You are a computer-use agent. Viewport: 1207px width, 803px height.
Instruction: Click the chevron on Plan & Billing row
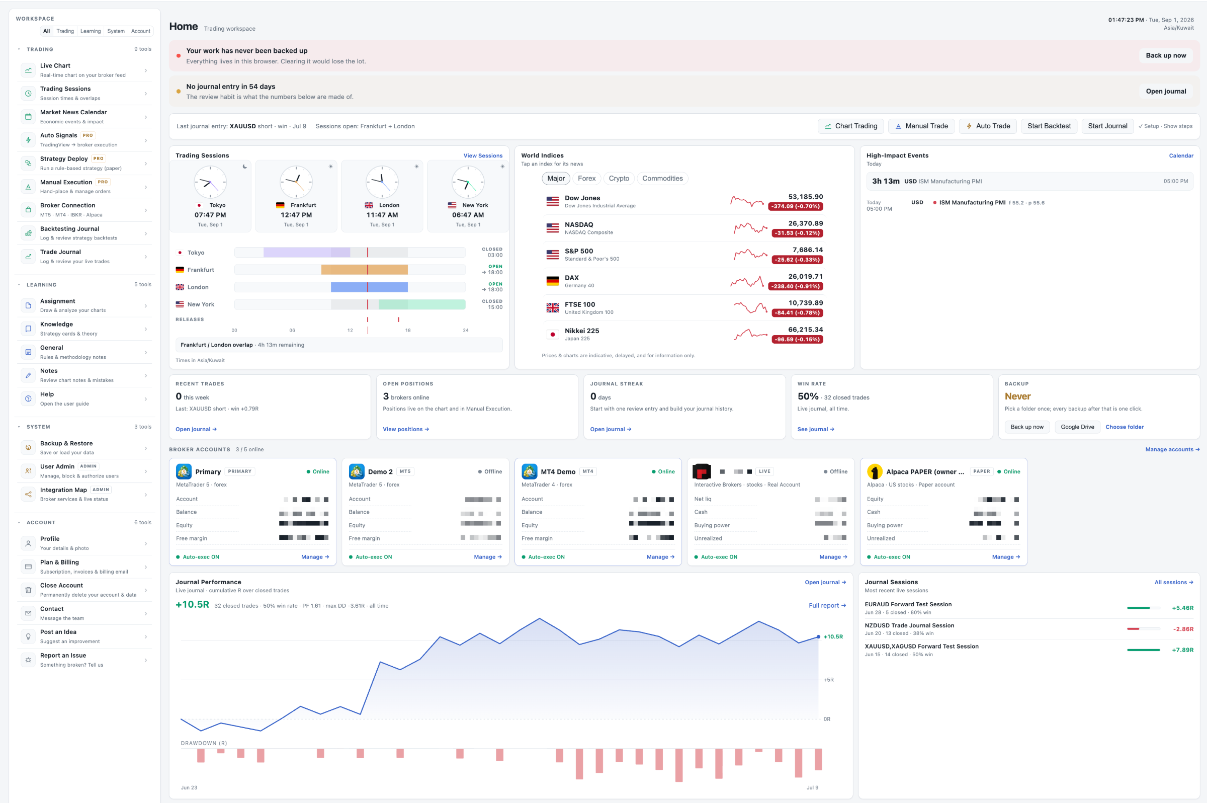pos(146,567)
